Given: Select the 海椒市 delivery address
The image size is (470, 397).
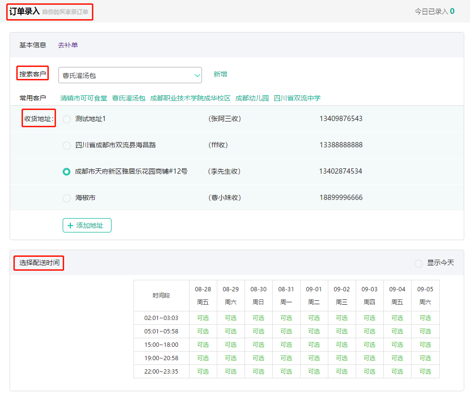Looking at the screenshot, I should [x=67, y=197].
